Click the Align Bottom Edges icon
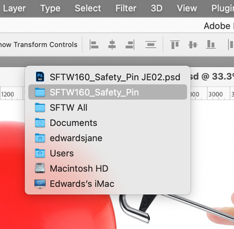 [x=211, y=45]
